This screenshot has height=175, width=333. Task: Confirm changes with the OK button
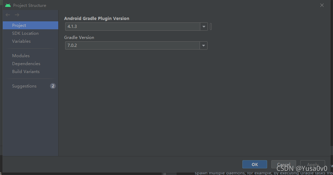(x=255, y=164)
